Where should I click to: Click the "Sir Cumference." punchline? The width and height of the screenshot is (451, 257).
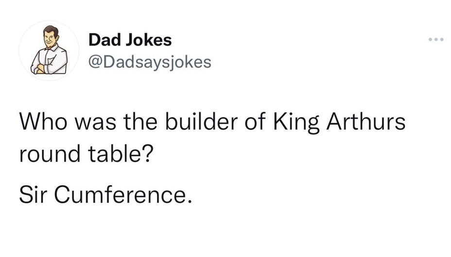[105, 194]
